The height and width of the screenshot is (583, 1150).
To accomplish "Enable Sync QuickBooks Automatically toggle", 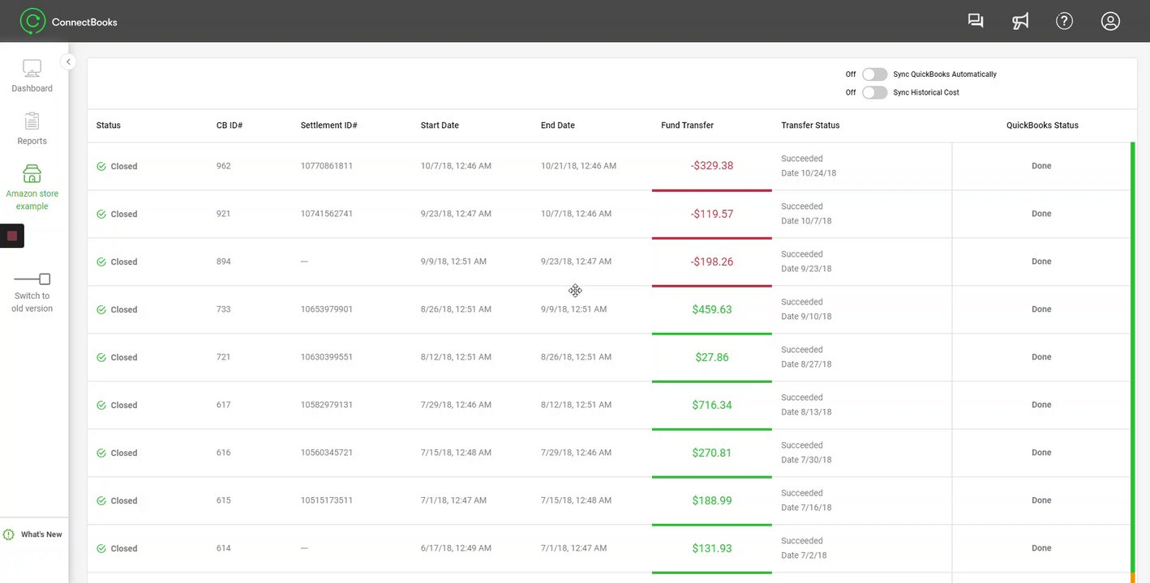I will point(874,74).
